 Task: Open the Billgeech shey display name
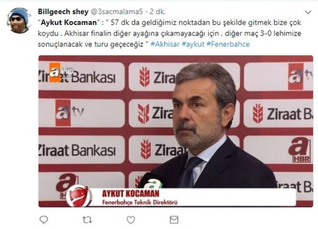coord(63,11)
